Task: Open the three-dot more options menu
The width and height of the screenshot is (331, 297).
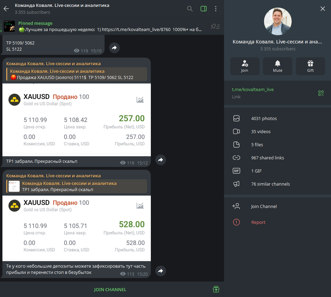Action: point(215,9)
